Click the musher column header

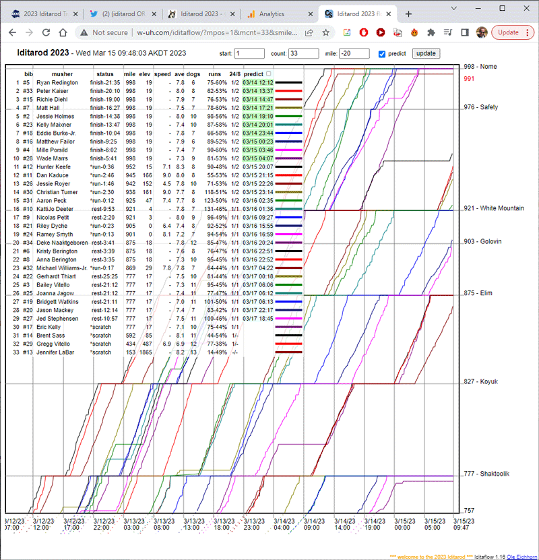tap(62, 74)
